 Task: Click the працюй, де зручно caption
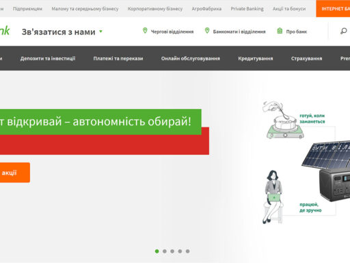310,208
